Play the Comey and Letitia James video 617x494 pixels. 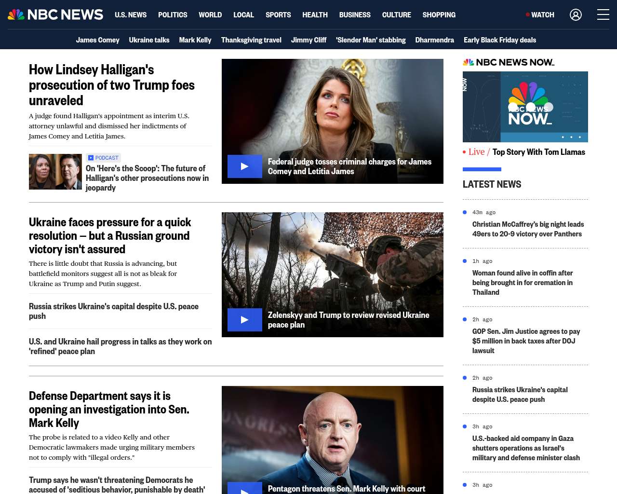pos(245,166)
